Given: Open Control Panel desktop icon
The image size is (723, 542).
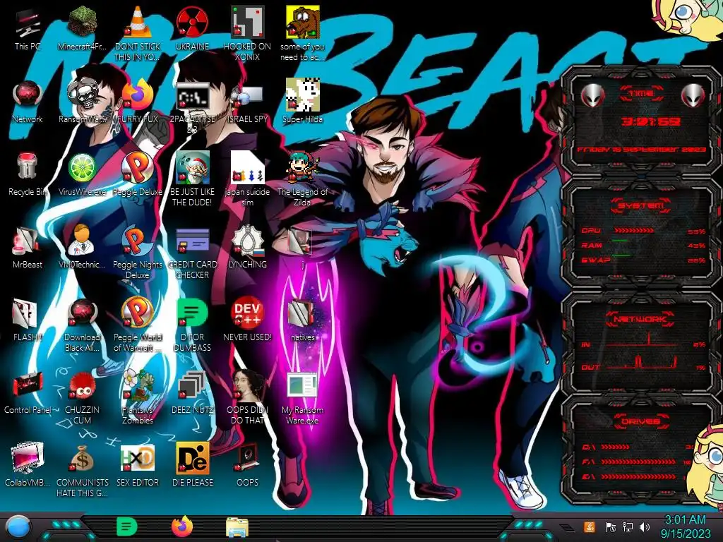Looking at the screenshot, I should point(27,386).
